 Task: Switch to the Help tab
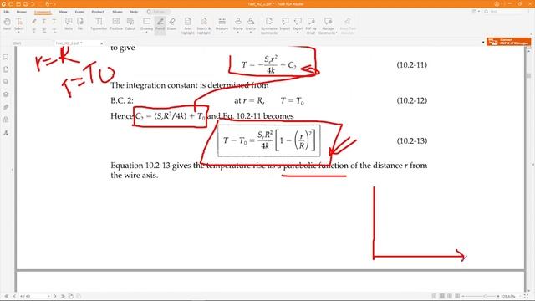(134, 12)
